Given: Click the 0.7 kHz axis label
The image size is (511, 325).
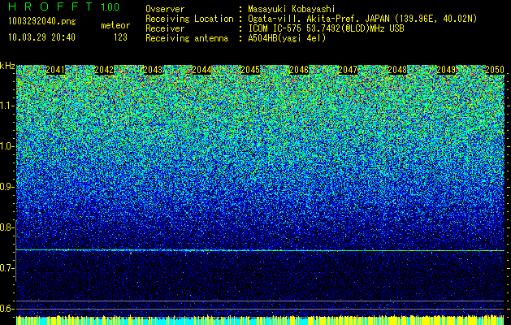Looking at the screenshot, I should coord(6,268).
